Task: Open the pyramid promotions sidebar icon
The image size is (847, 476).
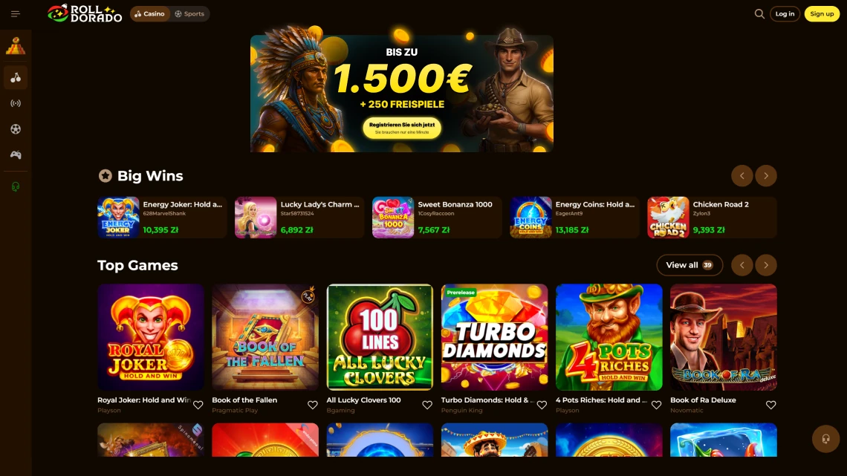Action: pyautogui.click(x=16, y=47)
